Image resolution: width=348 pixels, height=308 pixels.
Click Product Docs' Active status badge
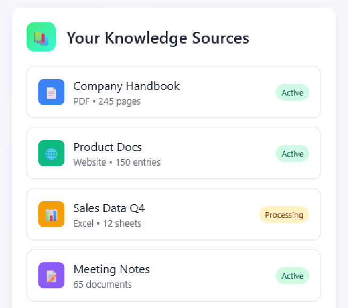point(292,154)
